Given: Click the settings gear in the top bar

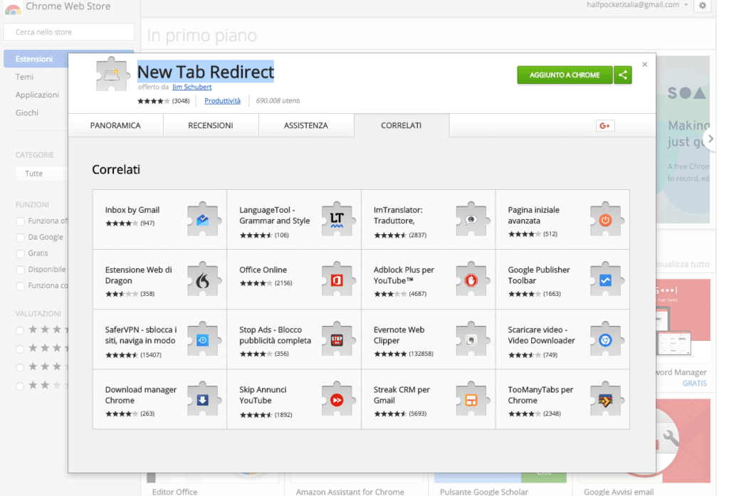Looking at the screenshot, I should point(703,6).
